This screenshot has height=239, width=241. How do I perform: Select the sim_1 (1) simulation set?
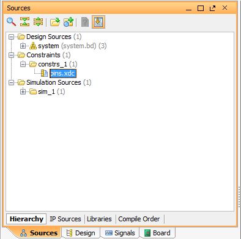tap(51, 91)
